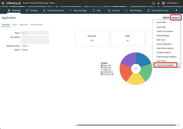Select Groovy Script Validator menu item
The width and height of the screenshot is (183, 129).
click(165, 65)
